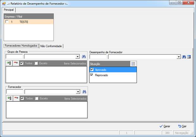Close the Relatório de Desempenho window
This screenshot has height=137, width=196.
[x=188, y=3]
